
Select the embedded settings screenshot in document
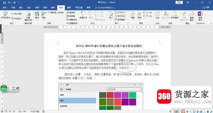(x=101, y=96)
